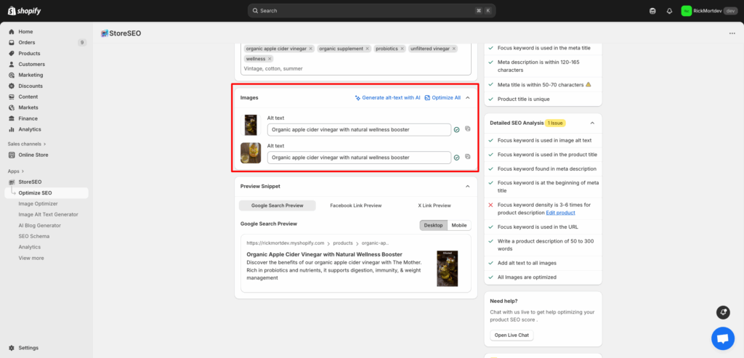Switch preview to Mobile view

(459, 225)
